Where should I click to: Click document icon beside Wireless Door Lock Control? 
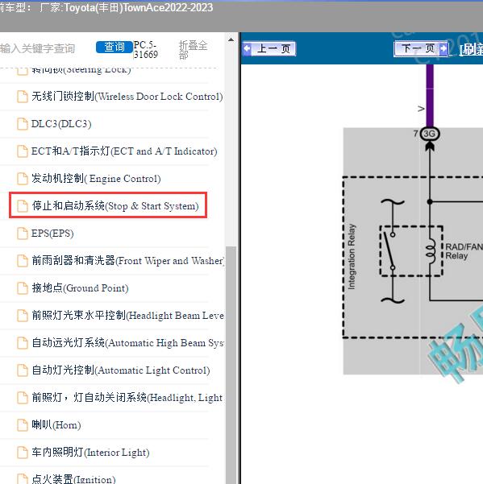click(x=23, y=97)
